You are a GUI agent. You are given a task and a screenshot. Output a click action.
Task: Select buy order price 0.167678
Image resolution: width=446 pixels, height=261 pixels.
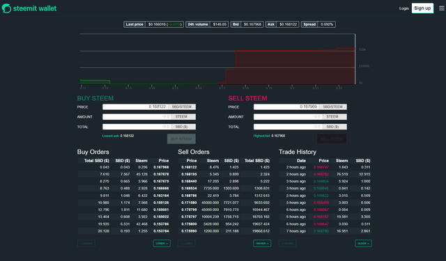coord(161,175)
